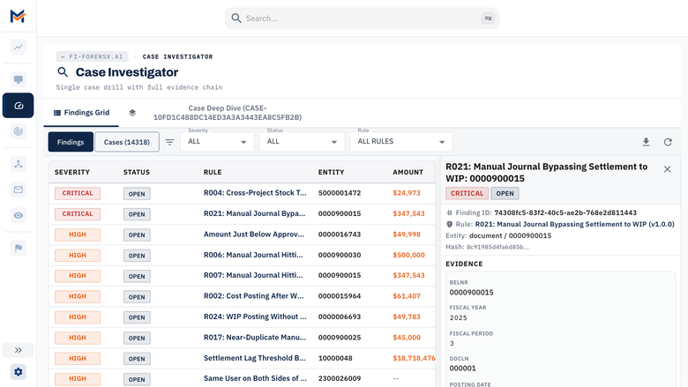Open the eye watch sidebar icon
This screenshot has height=387, width=688.
(18, 215)
